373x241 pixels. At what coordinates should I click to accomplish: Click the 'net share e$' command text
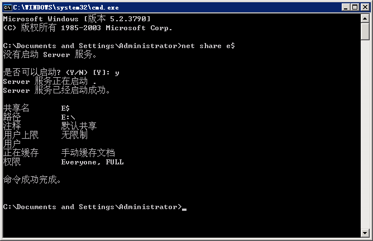(208, 46)
